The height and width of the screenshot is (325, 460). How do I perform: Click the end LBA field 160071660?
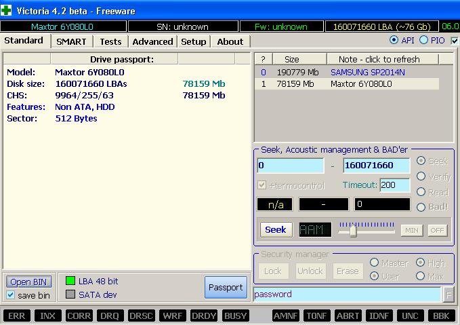tap(377, 165)
